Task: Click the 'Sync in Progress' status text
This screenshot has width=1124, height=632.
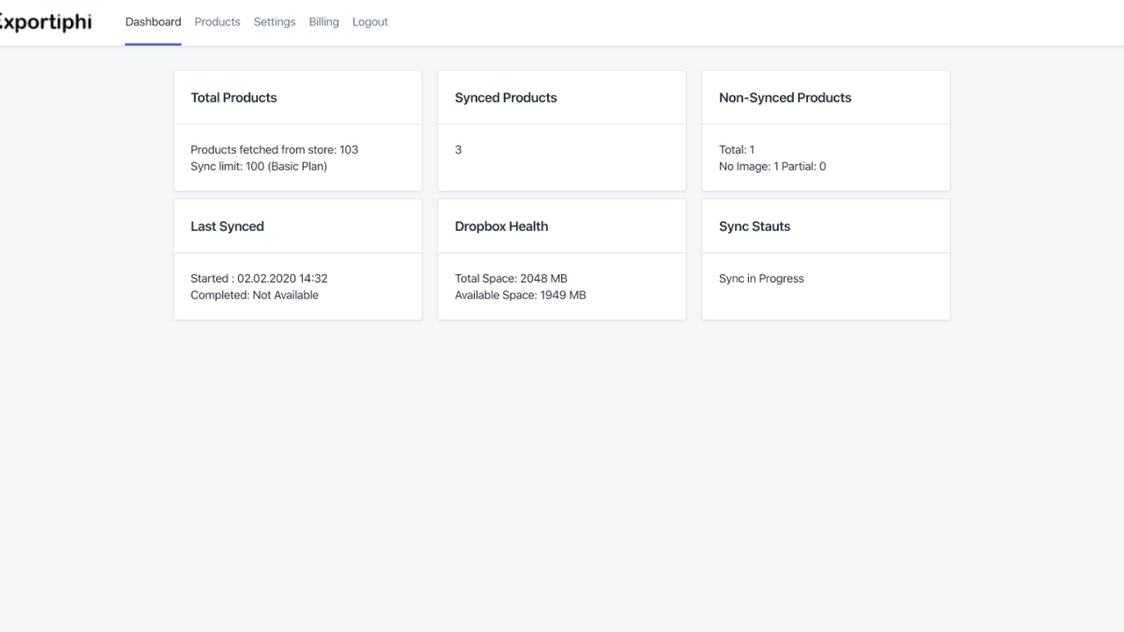Action: pos(761,278)
